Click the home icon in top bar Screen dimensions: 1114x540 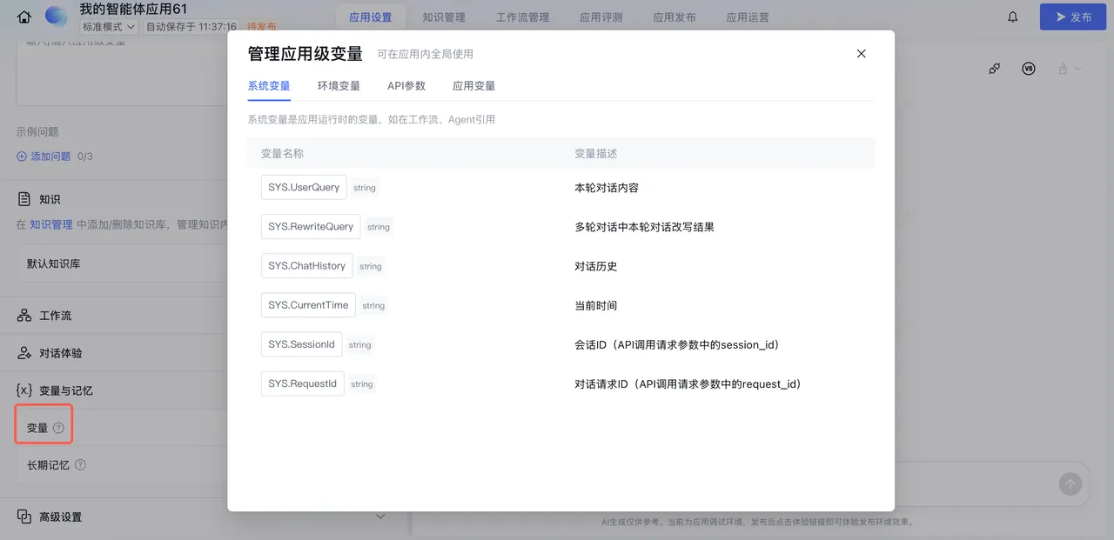pos(24,17)
